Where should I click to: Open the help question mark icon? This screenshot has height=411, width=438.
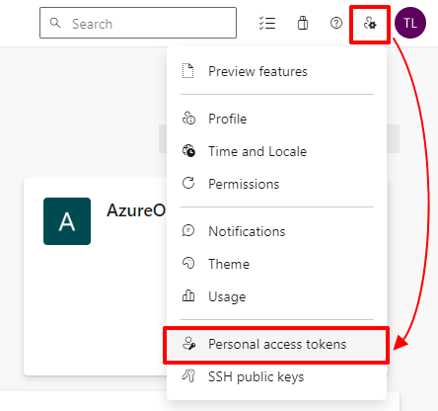336,23
